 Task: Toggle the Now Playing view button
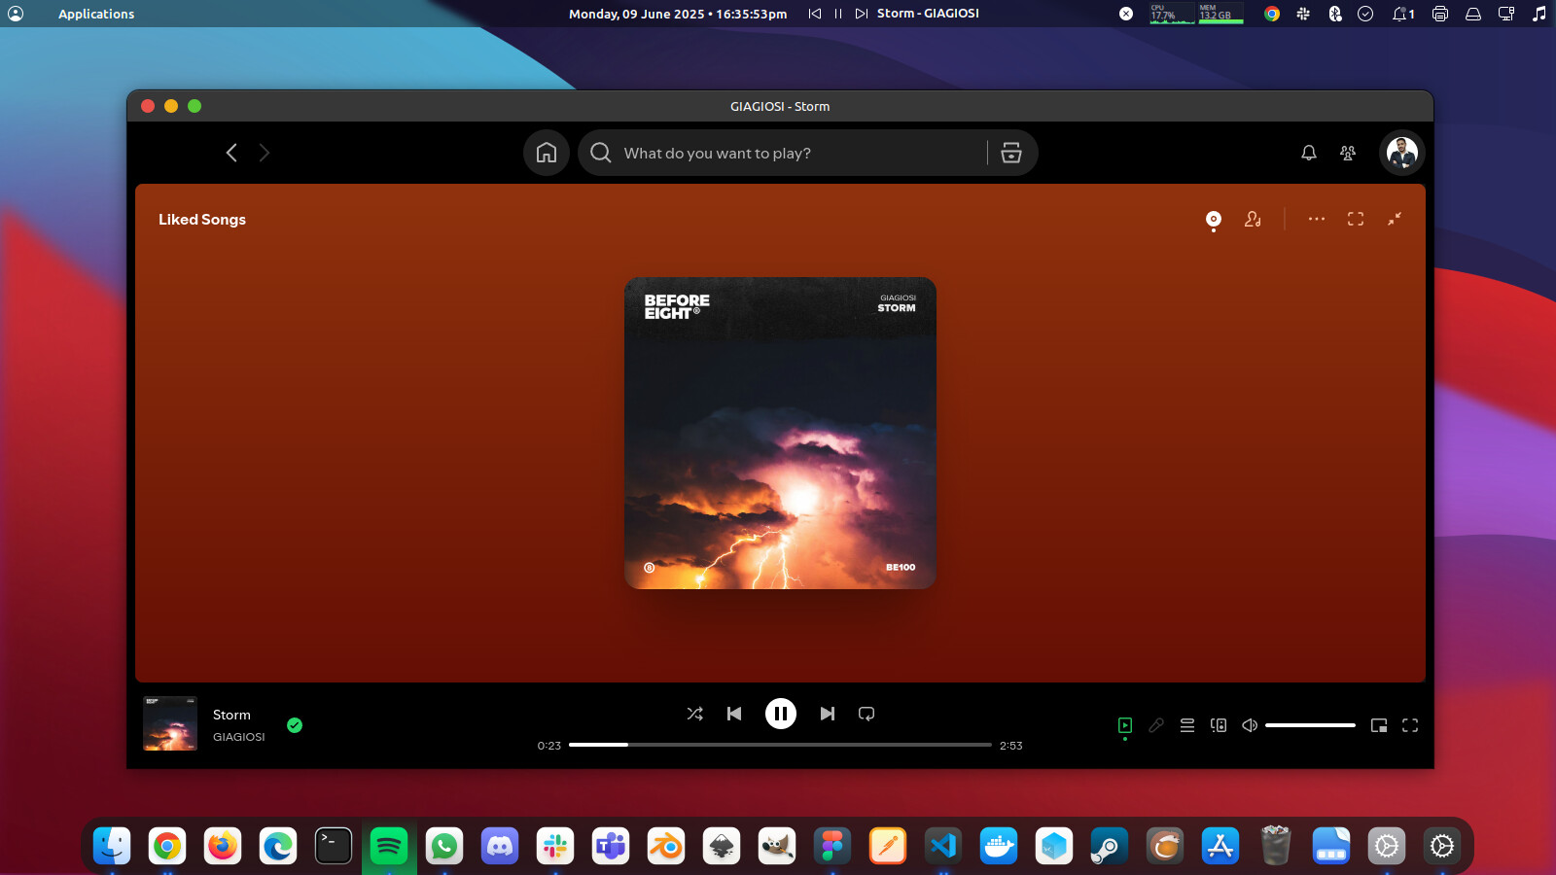[1125, 725]
